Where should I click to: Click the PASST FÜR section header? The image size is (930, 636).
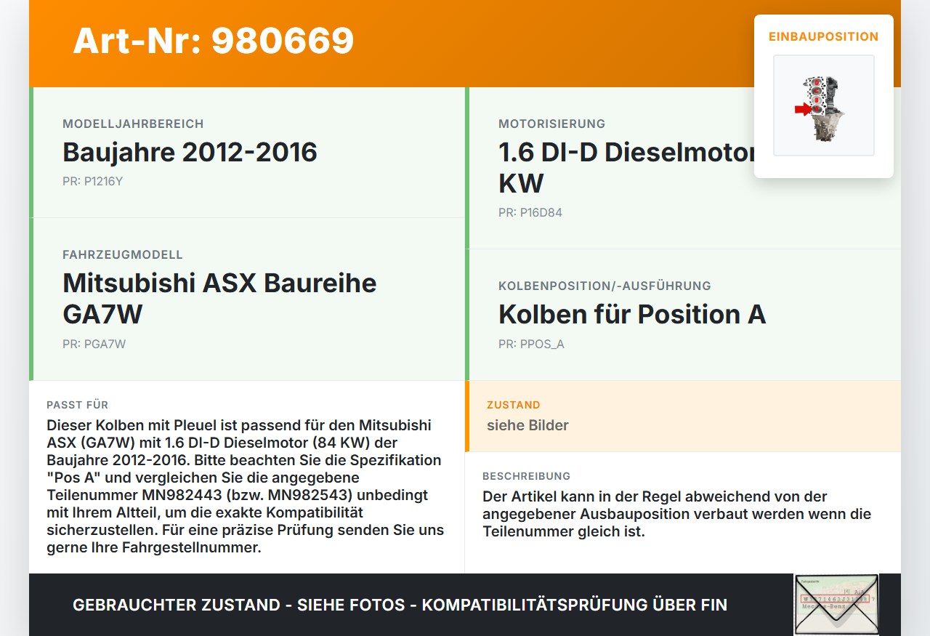pyautogui.click(x=77, y=405)
